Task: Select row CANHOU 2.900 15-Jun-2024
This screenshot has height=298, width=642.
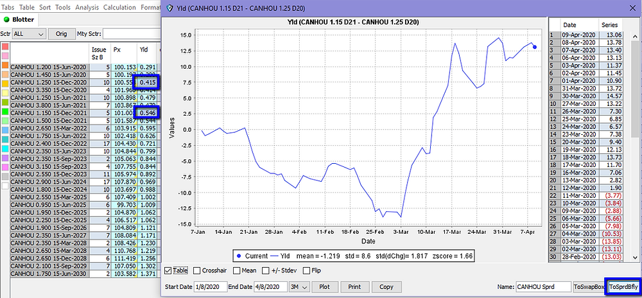Action: click(49, 181)
